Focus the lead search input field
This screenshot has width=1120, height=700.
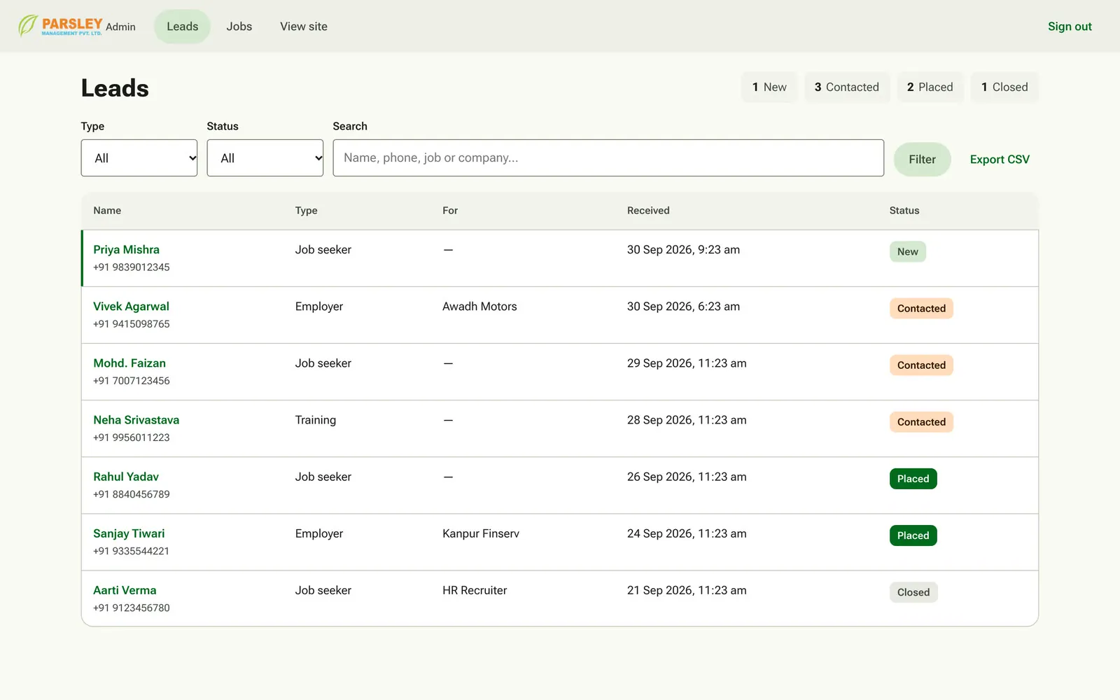point(608,158)
